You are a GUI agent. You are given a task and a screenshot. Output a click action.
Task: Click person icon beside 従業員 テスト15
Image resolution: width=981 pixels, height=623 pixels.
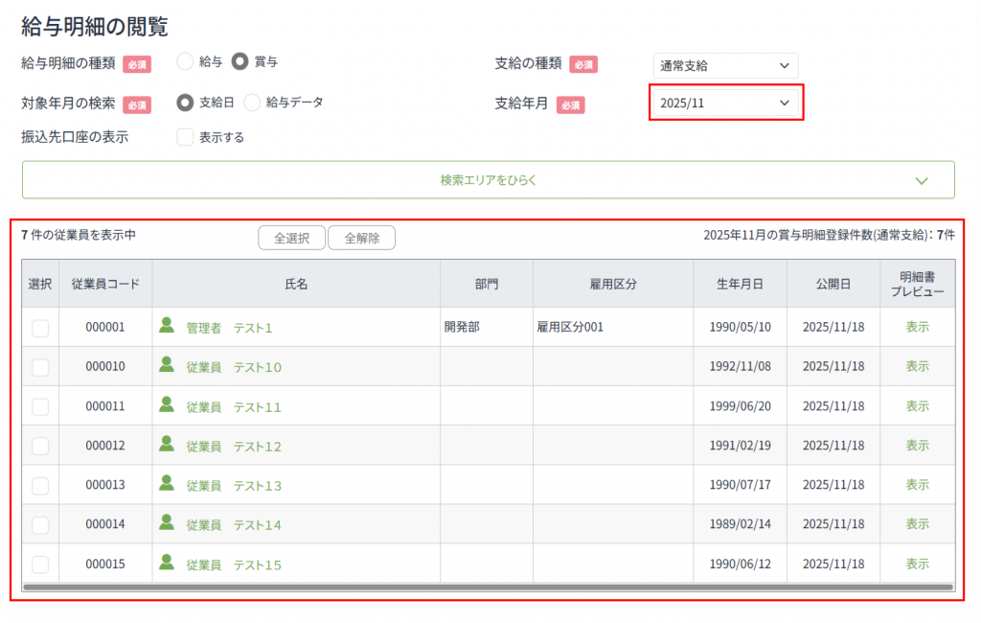point(167,562)
